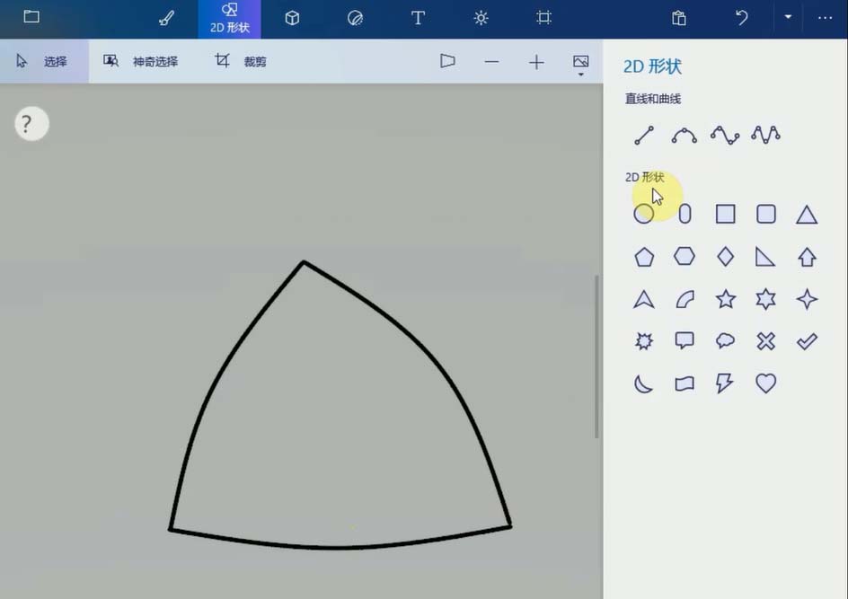Select the starburst shape
The height and width of the screenshot is (599, 848).
pos(643,341)
